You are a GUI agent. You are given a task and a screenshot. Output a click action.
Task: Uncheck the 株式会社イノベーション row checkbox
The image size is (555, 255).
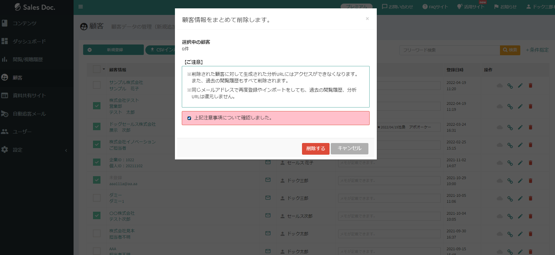[97, 145]
